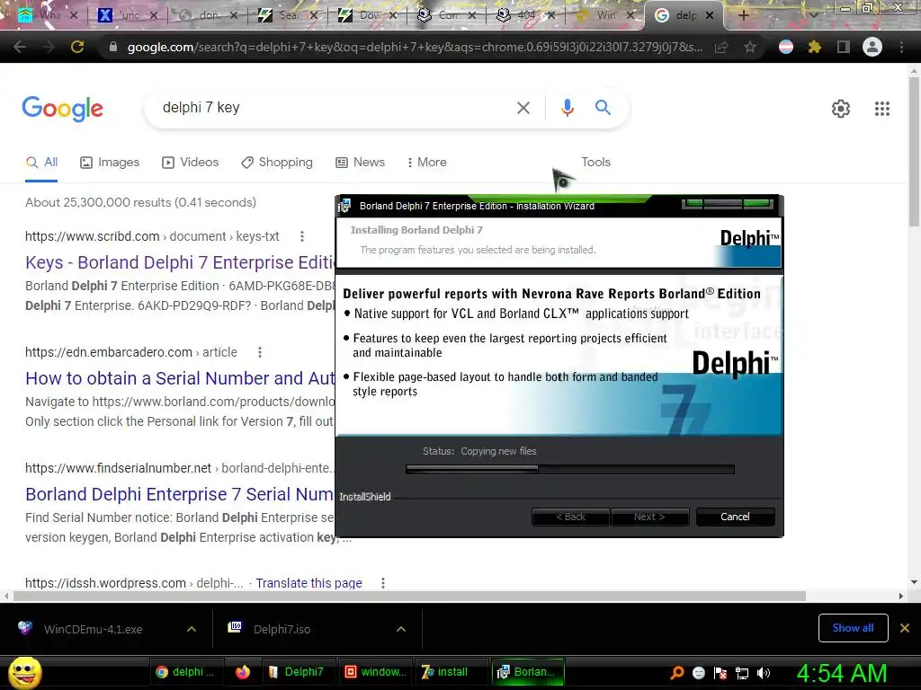Switch to Videos results
This screenshot has width=921, height=690.
click(191, 162)
